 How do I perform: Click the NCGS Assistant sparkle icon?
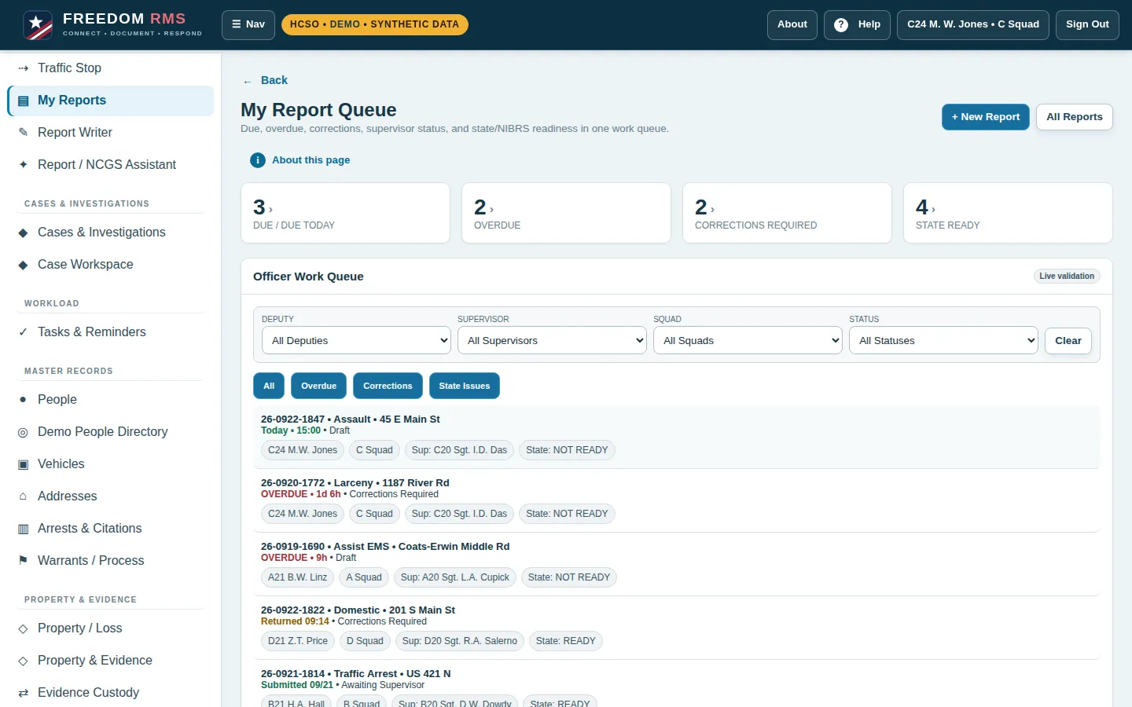tap(23, 165)
